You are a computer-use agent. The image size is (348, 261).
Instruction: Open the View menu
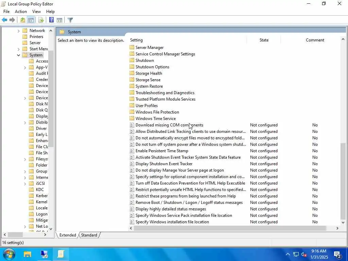(36, 12)
